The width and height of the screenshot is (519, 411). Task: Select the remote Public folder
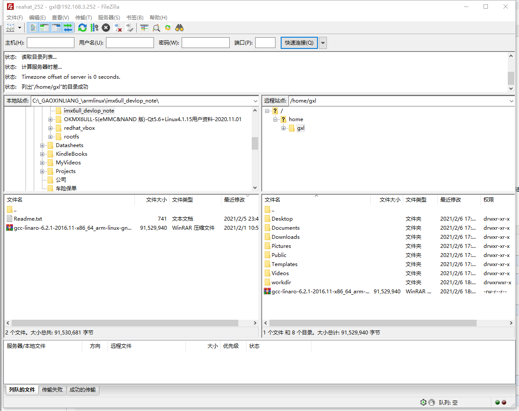(279, 255)
